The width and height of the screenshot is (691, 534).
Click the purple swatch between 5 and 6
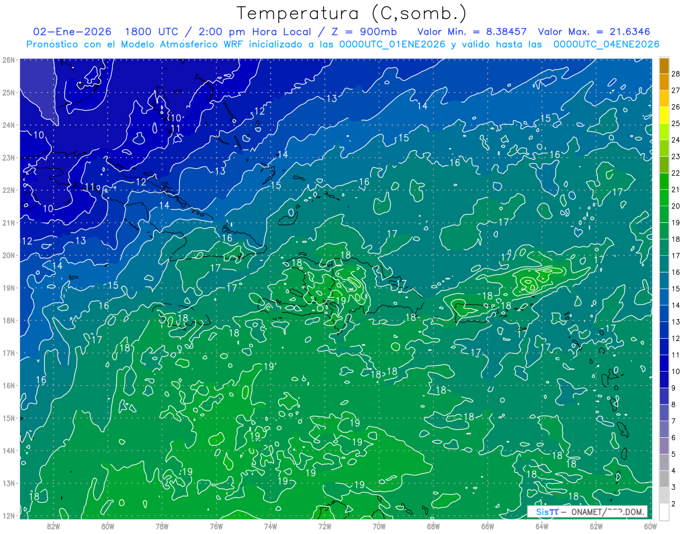click(x=664, y=445)
